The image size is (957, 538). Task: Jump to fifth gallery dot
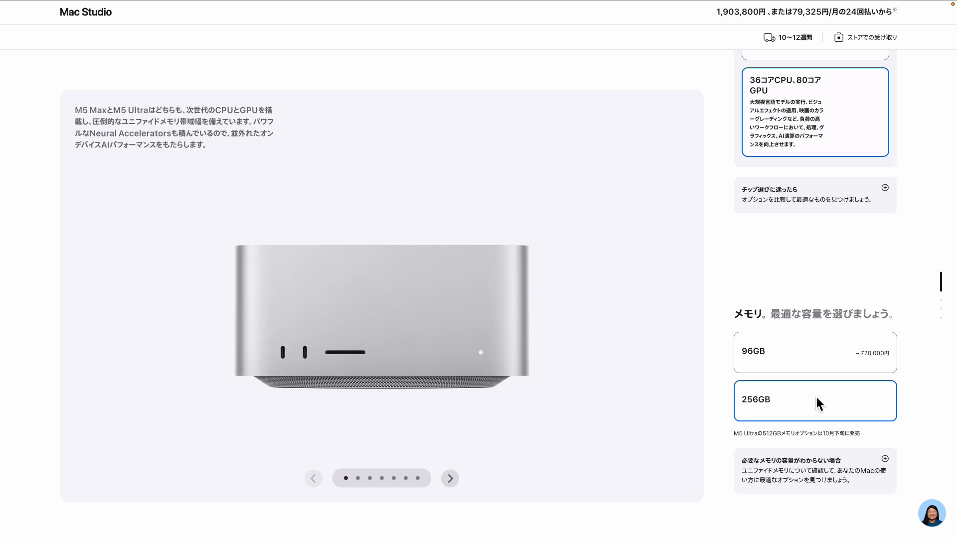394,478
